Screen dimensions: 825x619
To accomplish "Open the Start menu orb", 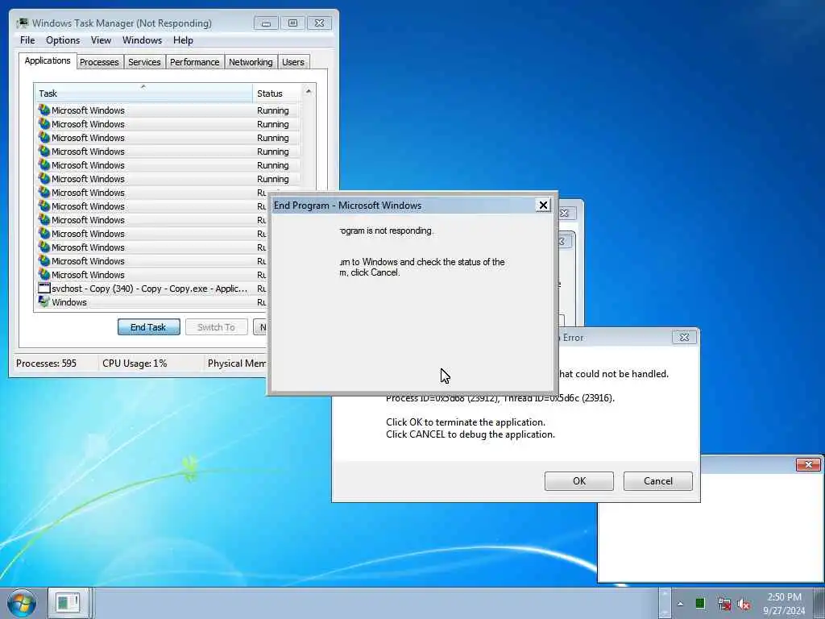I will [22, 603].
